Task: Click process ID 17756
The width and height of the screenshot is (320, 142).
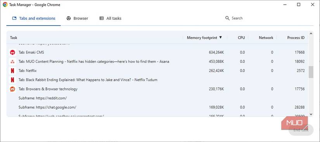Action: [x=299, y=89]
